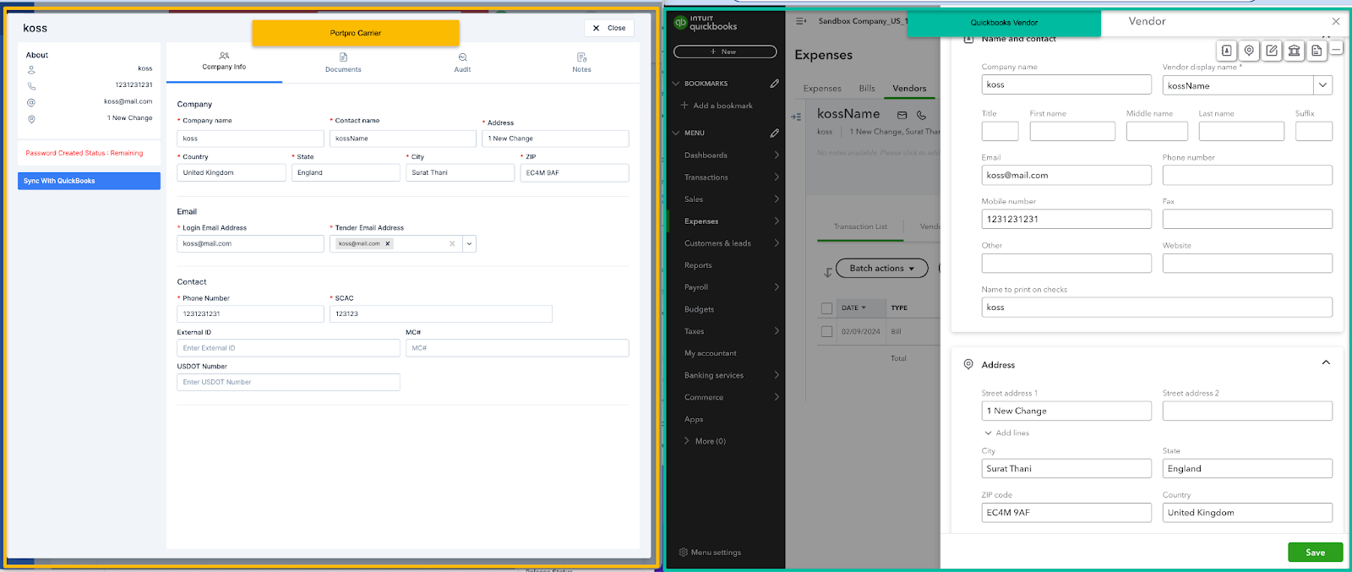Screen dimensions: 1352x572
Task: Collapse the MENU section chevron
Action: (x=676, y=133)
